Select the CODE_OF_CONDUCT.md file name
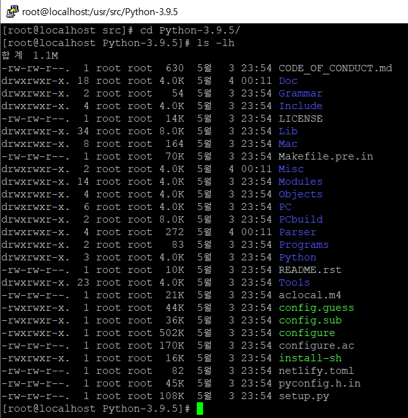 click(335, 68)
